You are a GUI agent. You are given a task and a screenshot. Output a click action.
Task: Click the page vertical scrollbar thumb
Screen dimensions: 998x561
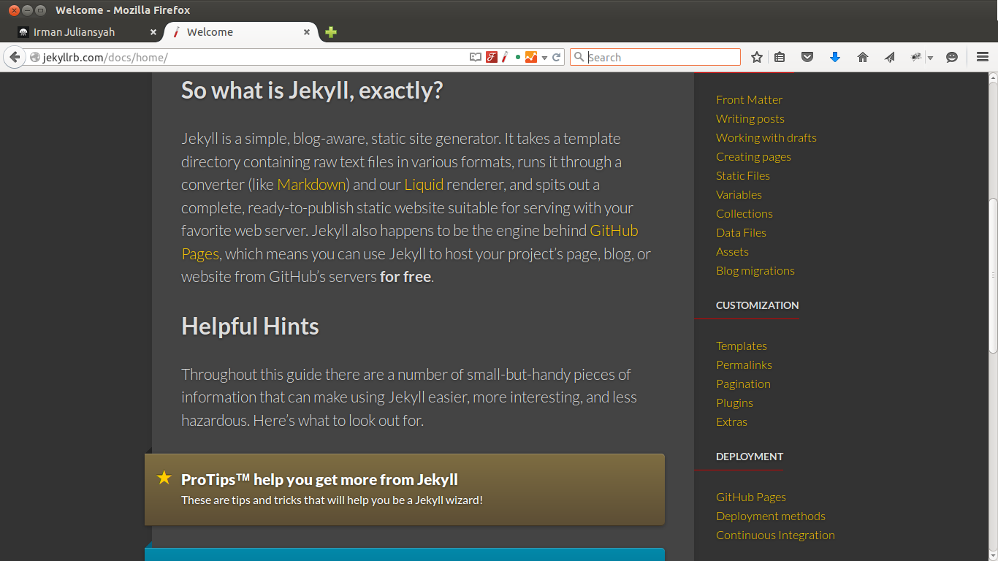[993, 275]
